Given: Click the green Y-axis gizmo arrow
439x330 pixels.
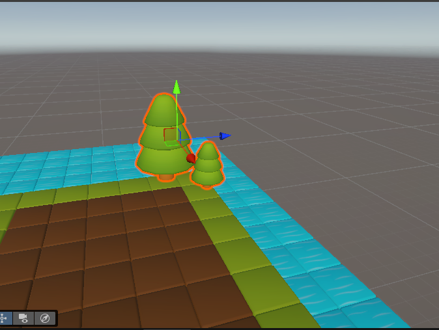Looking at the screenshot, I should click(x=176, y=87).
